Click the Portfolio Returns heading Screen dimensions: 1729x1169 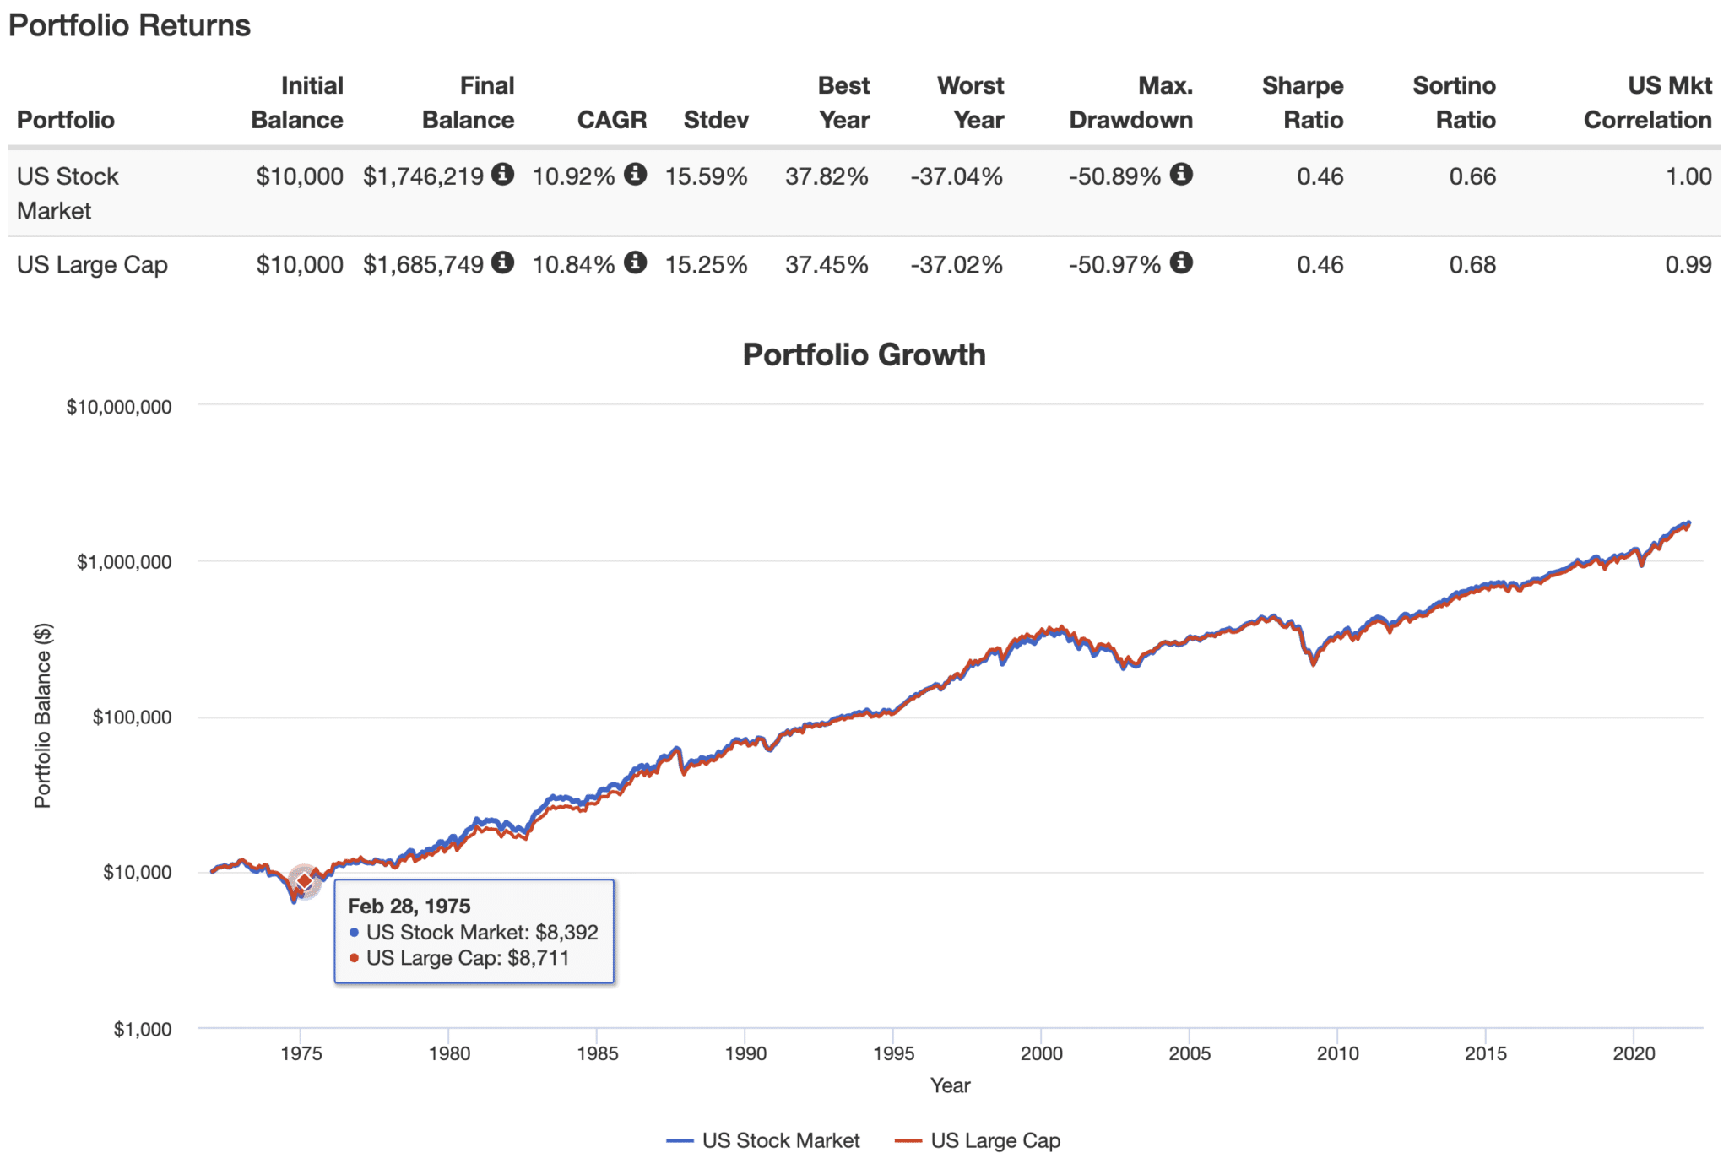pyautogui.click(x=129, y=25)
